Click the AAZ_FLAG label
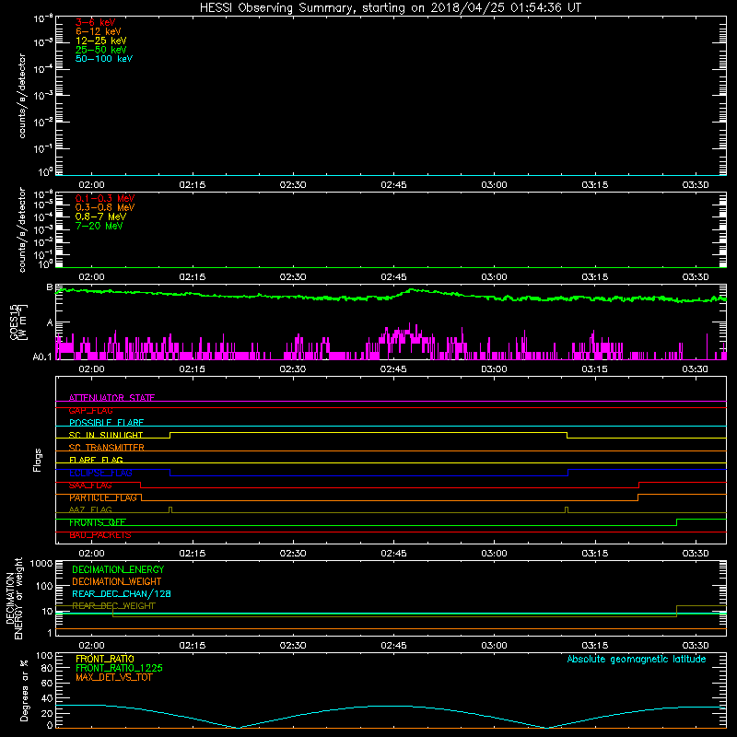The image size is (737, 737). [x=90, y=510]
